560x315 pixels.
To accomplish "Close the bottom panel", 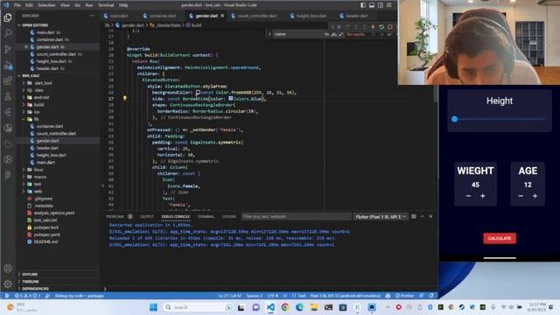I will (430, 216).
